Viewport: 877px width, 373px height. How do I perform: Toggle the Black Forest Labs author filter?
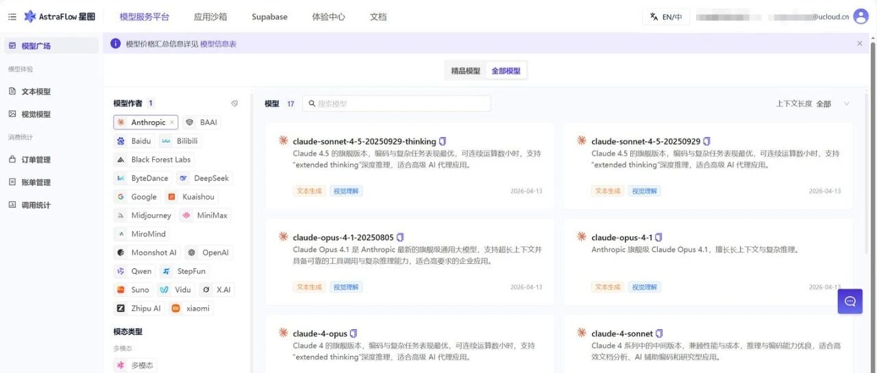153,160
